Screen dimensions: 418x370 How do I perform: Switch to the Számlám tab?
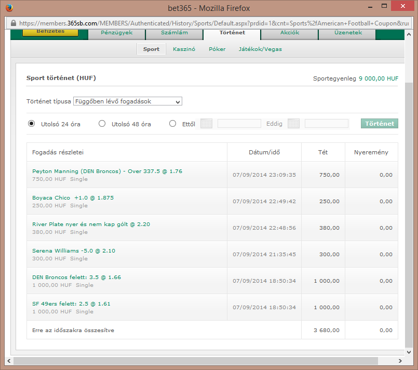(174, 33)
